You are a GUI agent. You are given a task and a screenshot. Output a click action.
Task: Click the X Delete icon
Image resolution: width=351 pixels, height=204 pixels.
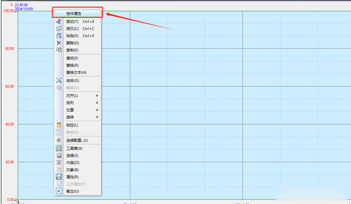click(x=59, y=43)
